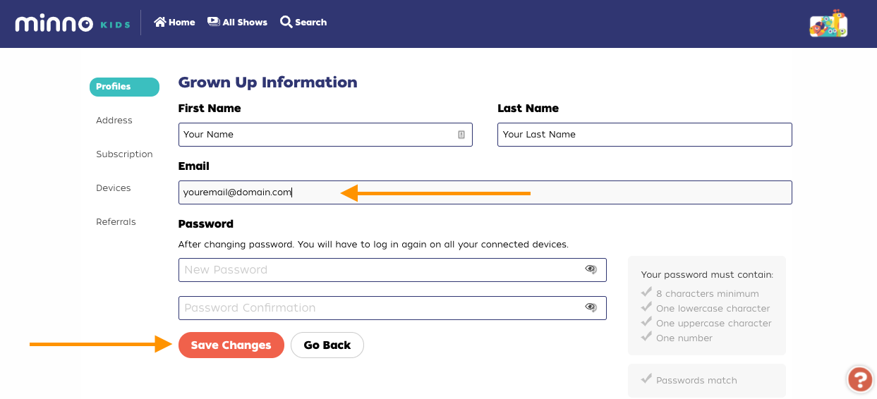Image resolution: width=877 pixels, height=399 pixels.
Task: Open All Shows in top navigation
Action: [237, 23]
